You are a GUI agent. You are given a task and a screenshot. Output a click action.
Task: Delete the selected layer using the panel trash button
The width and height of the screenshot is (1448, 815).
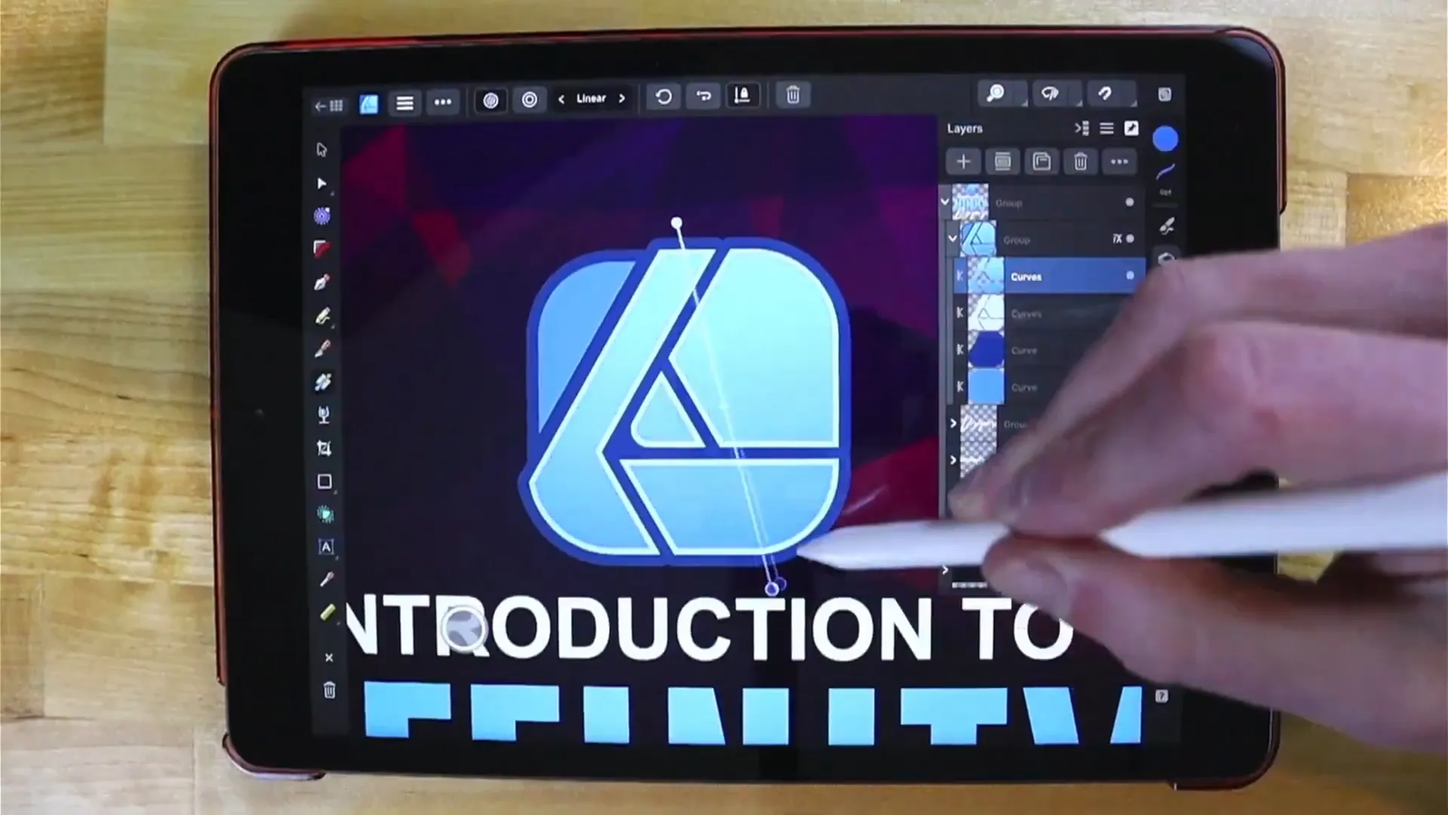point(1081,161)
